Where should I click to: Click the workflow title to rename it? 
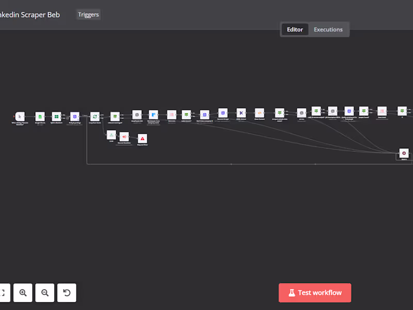pos(30,14)
